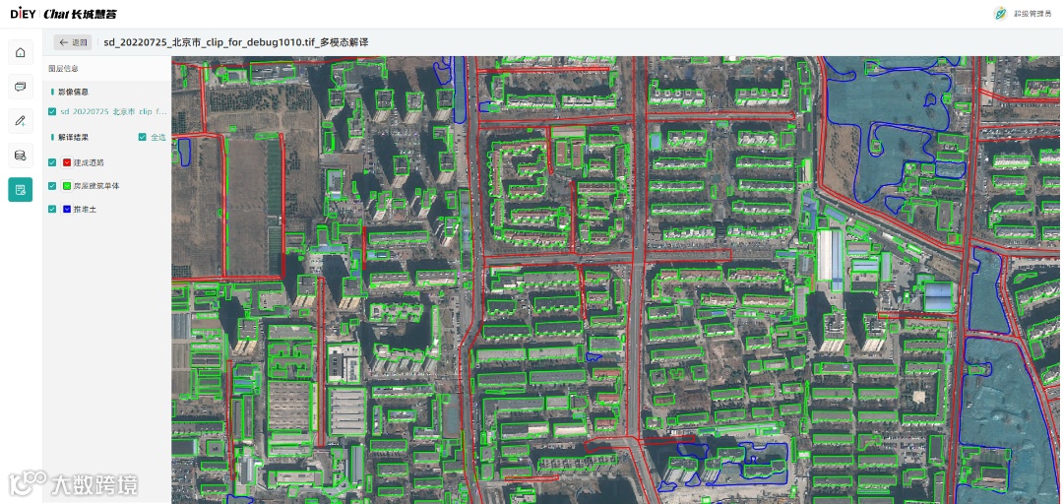Image resolution: width=1063 pixels, height=504 pixels.
Task: Open the blue color swatch for 推堆土
Action: click(x=67, y=210)
